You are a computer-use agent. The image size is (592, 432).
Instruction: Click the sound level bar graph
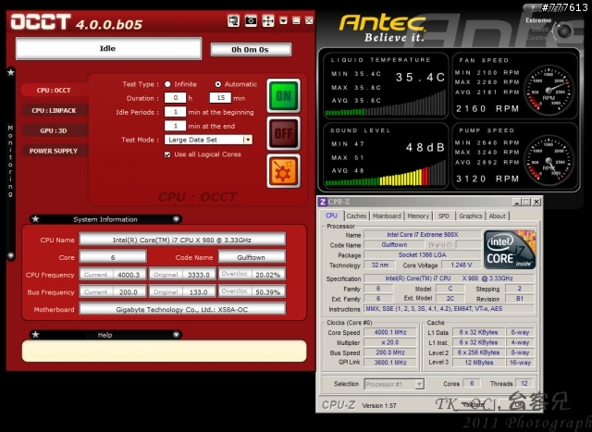pyautogui.click(x=386, y=173)
